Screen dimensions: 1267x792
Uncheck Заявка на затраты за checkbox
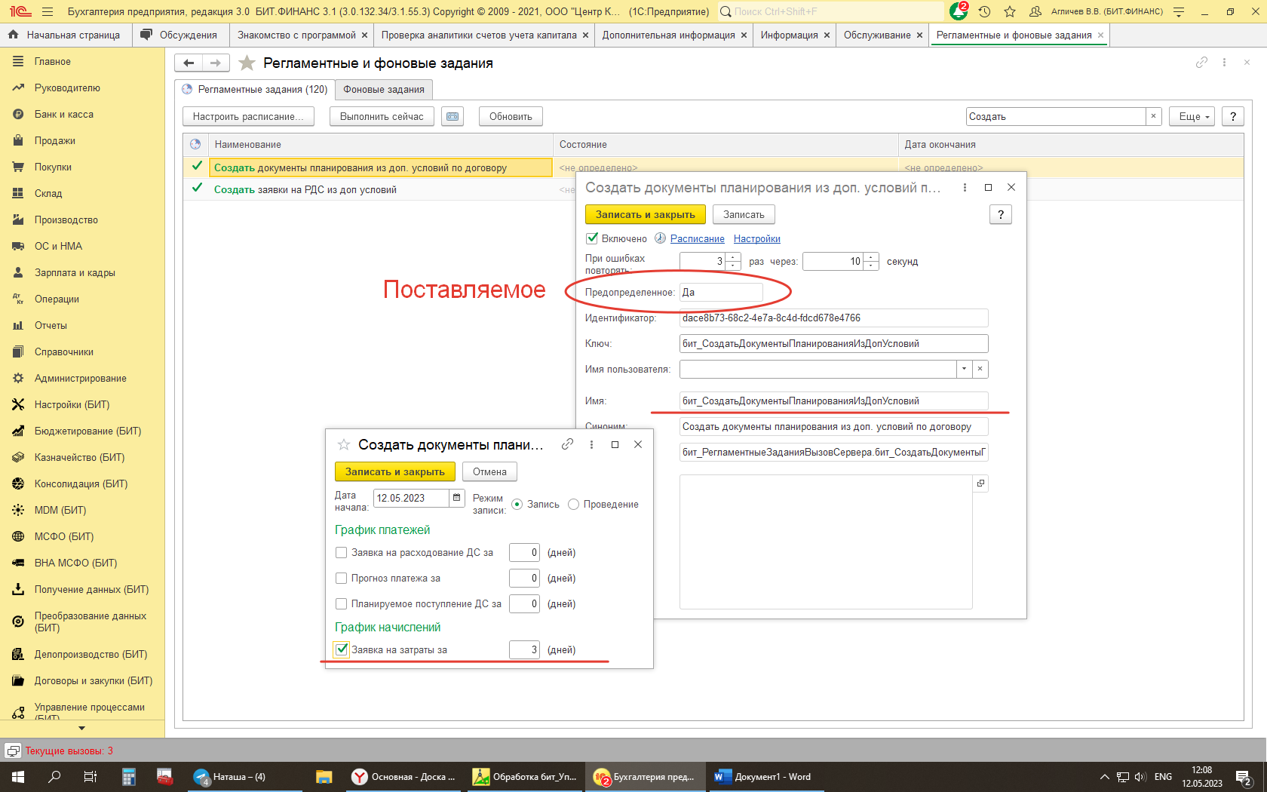[x=342, y=649]
